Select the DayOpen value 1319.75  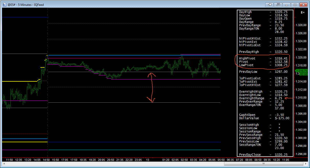[281, 19]
